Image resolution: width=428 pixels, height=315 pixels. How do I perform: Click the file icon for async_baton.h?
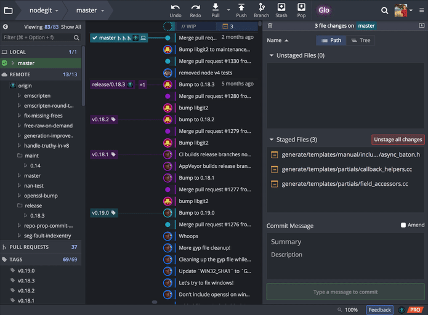tap(274, 155)
